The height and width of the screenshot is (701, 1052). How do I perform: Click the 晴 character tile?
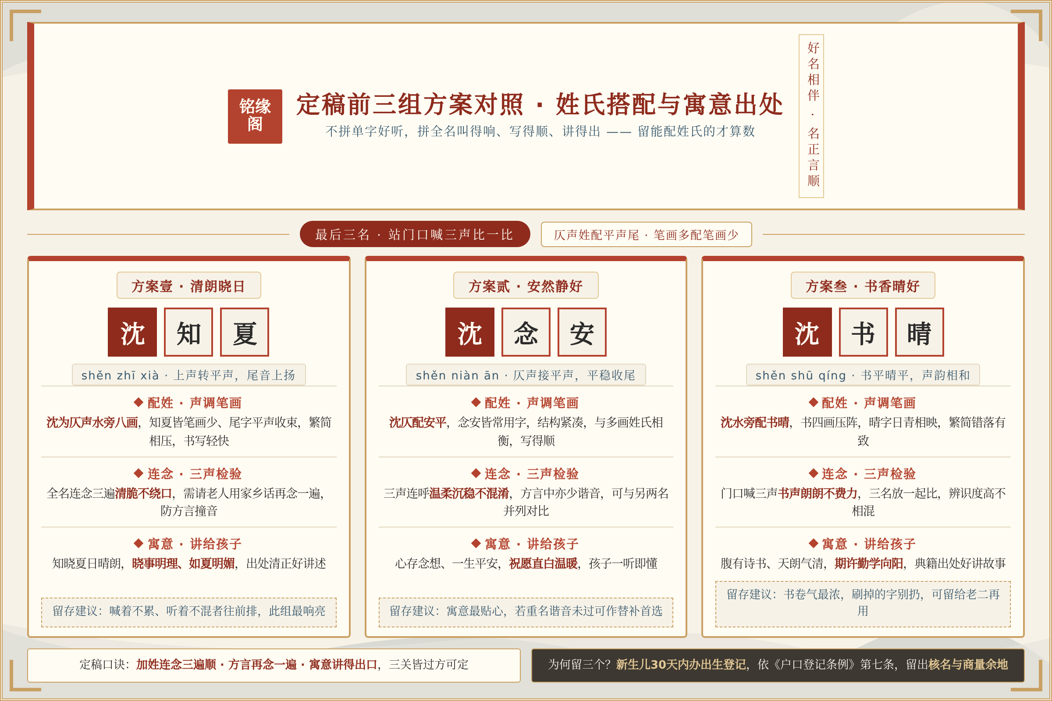click(x=920, y=332)
